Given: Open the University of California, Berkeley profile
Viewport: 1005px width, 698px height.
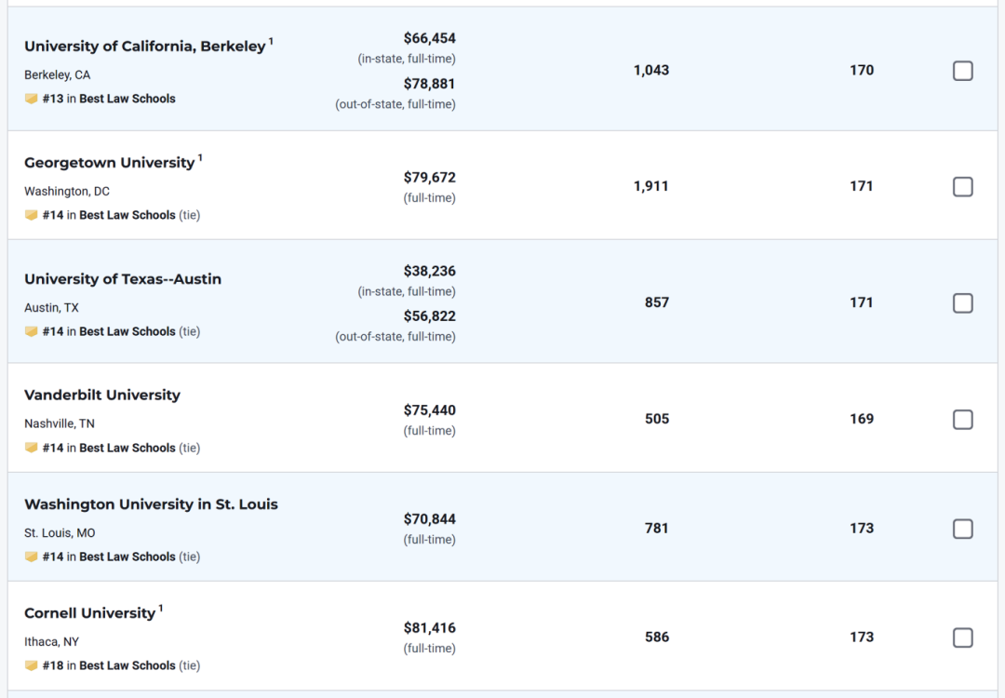Looking at the screenshot, I should click(144, 47).
